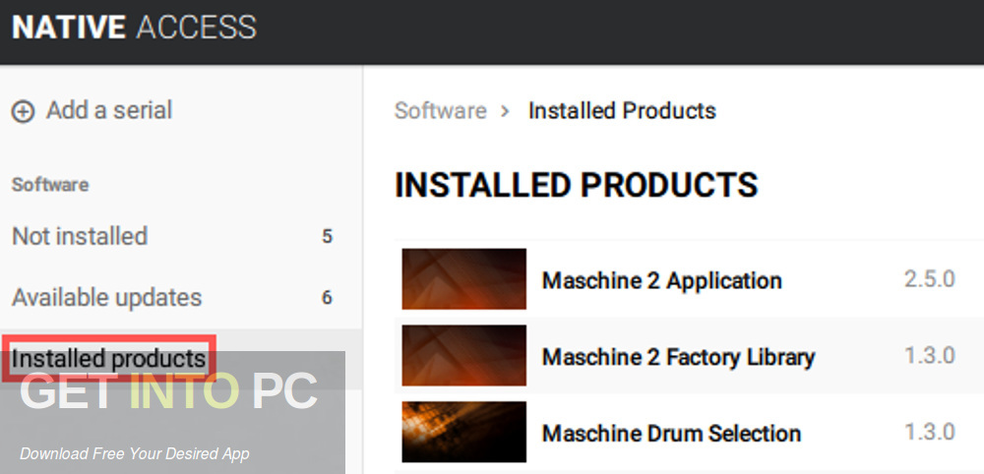Click the Not installed count 5

pos(327,236)
